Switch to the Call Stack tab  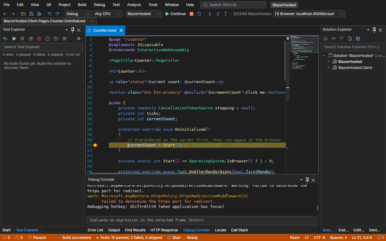click(239, 230)
